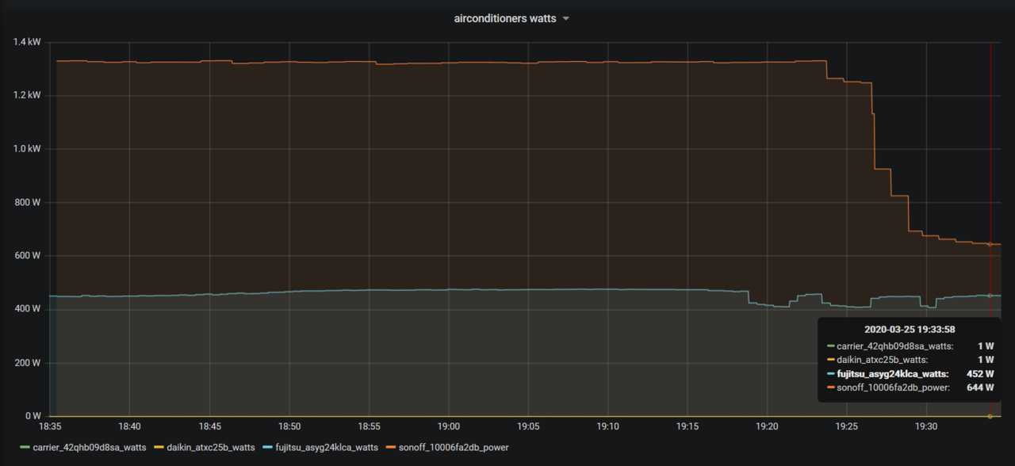The image size is (1015, 466).
Task: Click the 19:10 time axis label
Action: pyautogui.click(x=607, y=426)
